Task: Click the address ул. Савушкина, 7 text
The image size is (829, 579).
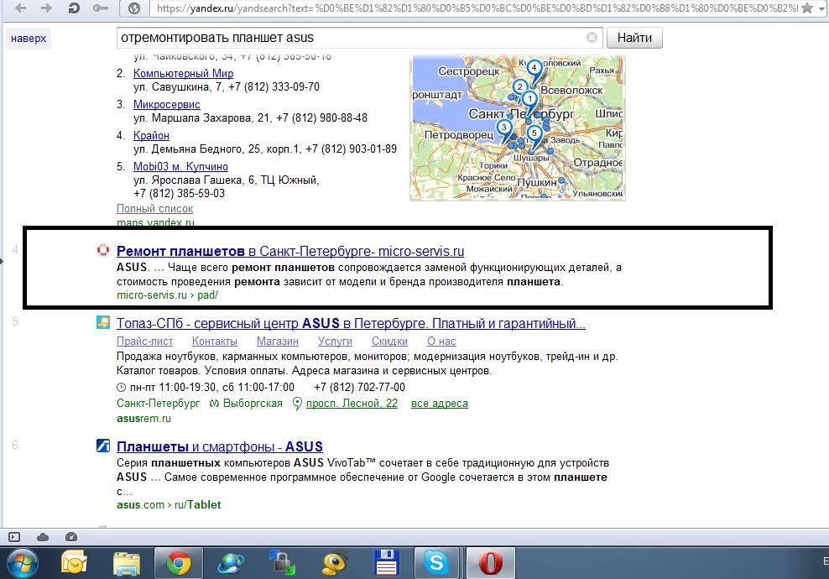Action: 178,86
